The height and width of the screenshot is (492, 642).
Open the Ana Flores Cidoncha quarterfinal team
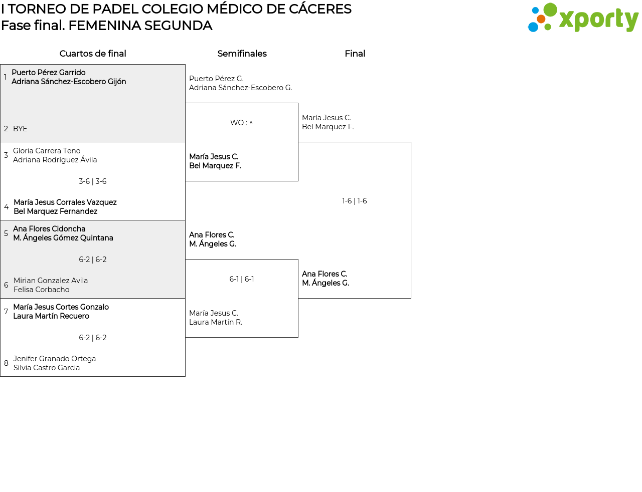click(63, 233)
